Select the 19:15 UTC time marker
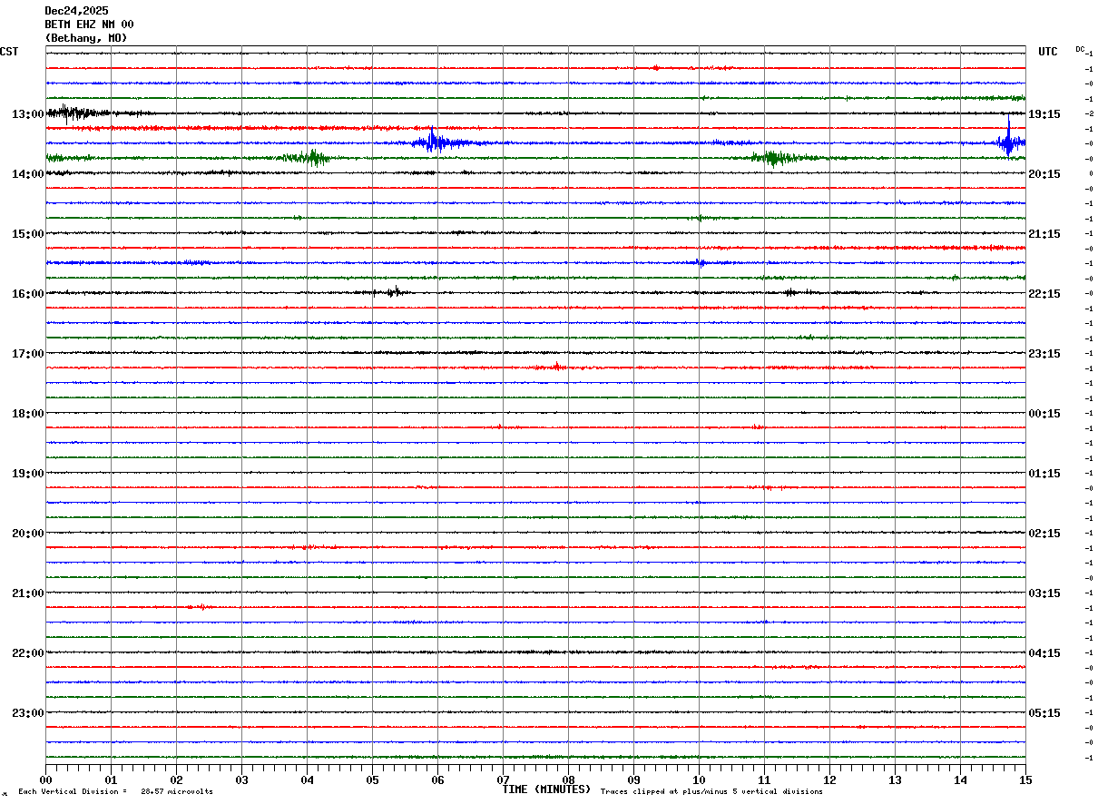Screen dimensions: 1098x804 click(1044, 114)
